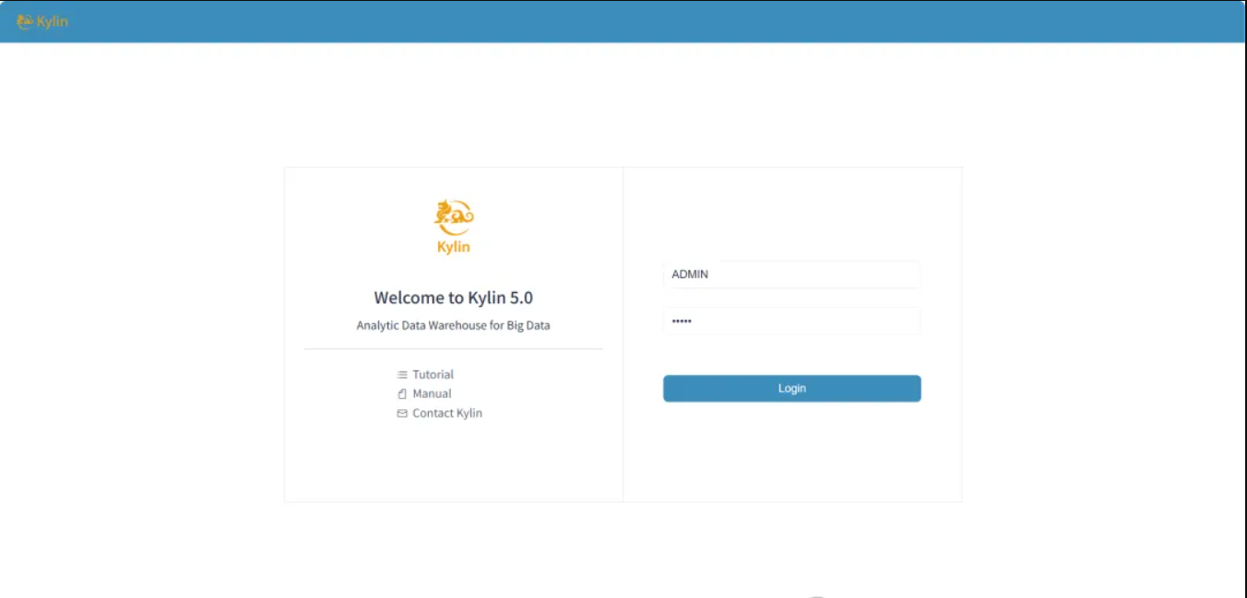This screenshot has width=1247, height=598.
Task: Focus the username field containing ADMIN
Action: (x=792, y=275)
